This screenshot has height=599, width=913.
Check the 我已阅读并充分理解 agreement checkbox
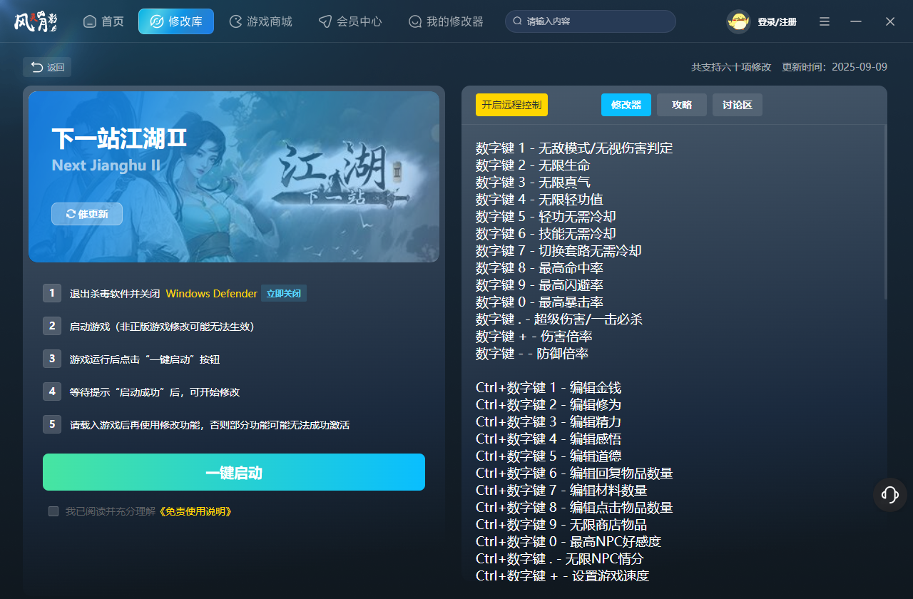(53, 511)
